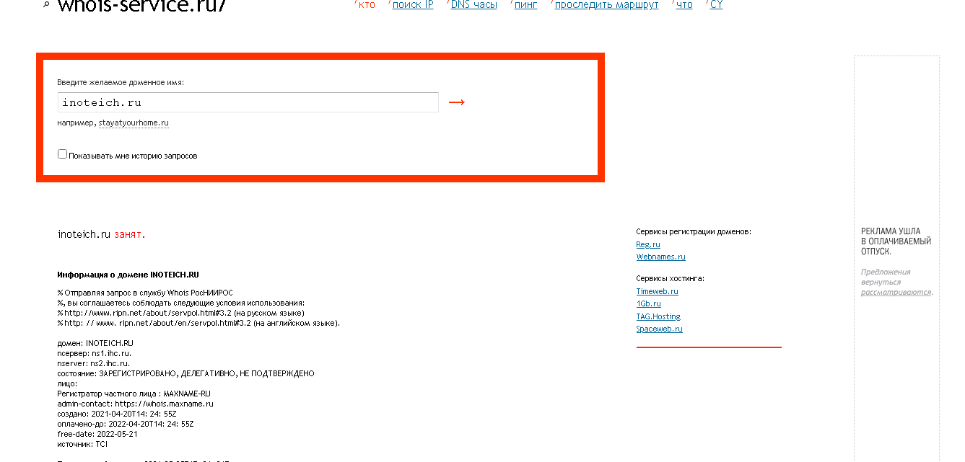Screen dimensions: 965x462
Task: Open the Spaceweb.ru hosting link
Action: (659, 328)
